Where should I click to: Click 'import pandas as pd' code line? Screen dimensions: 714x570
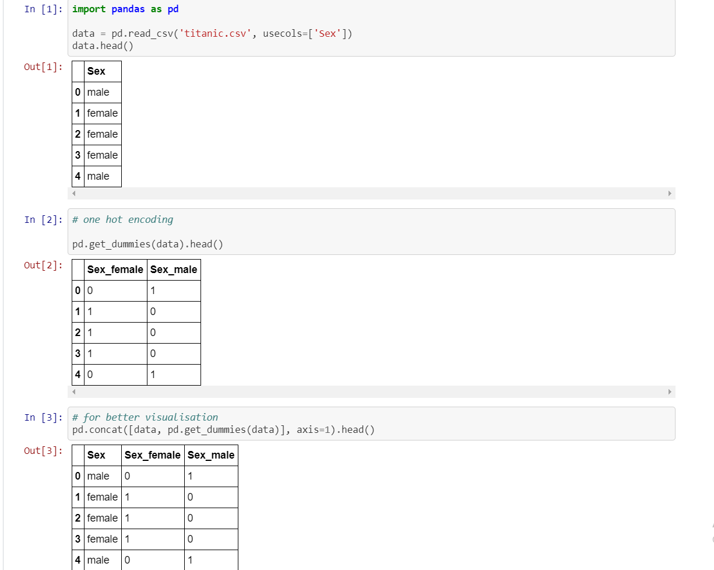(125, 9)
